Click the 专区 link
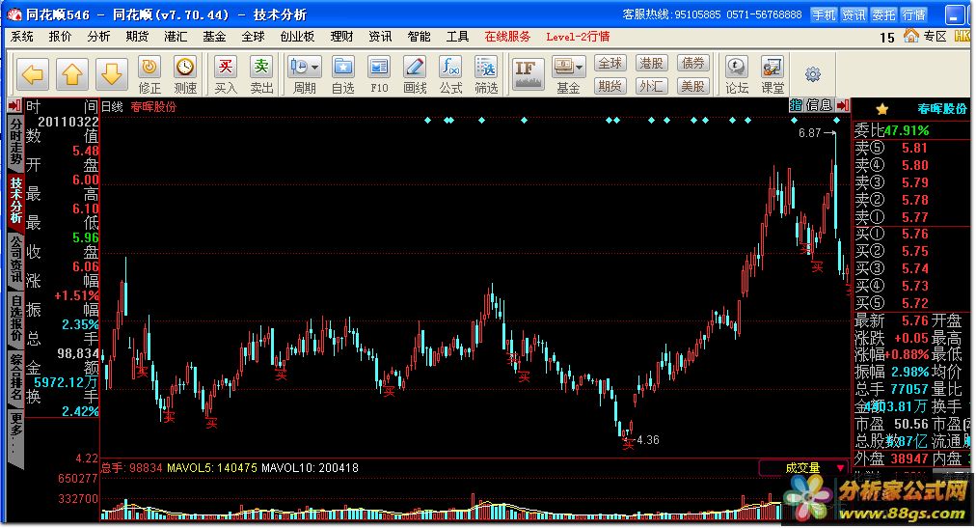This screenshot has height=528, width=976. pos(935,37)
